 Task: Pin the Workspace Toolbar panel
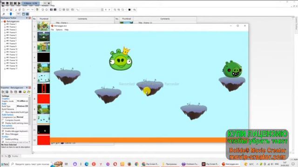27,18
